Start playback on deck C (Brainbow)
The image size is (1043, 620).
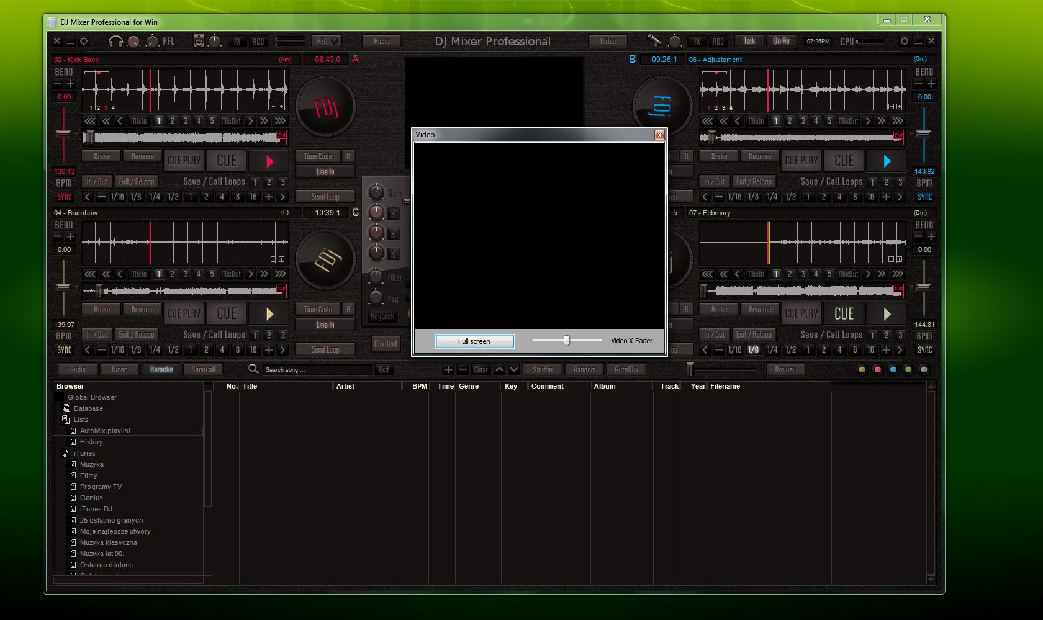[269, 314]
